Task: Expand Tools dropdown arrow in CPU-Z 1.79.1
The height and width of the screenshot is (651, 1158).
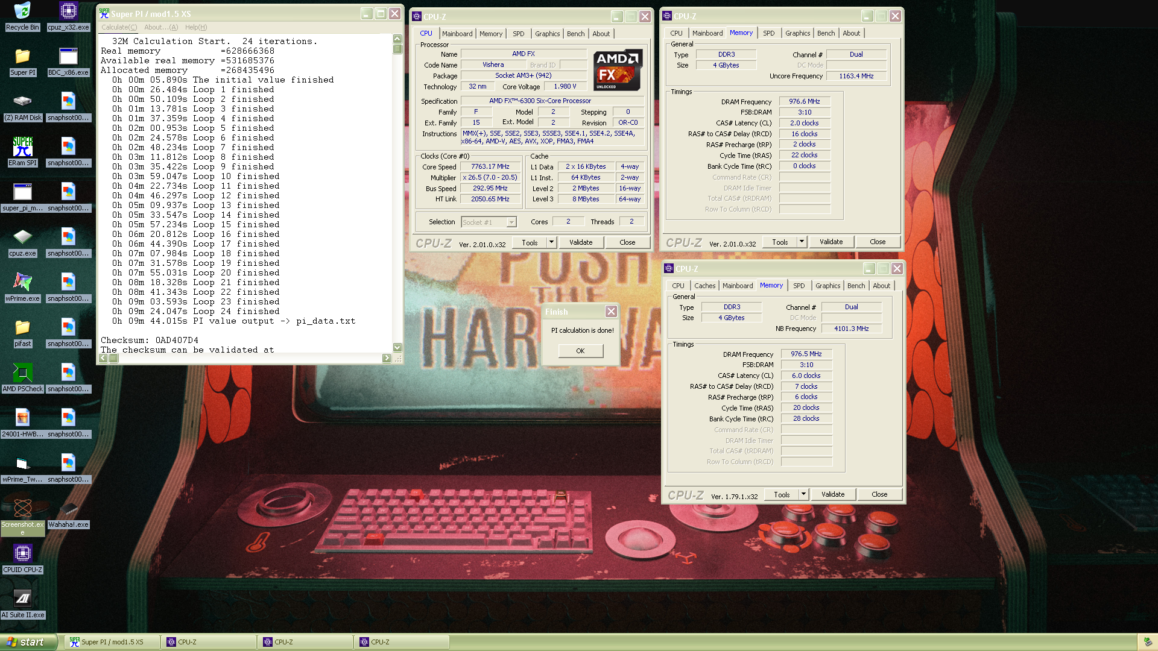Action: 803,494
